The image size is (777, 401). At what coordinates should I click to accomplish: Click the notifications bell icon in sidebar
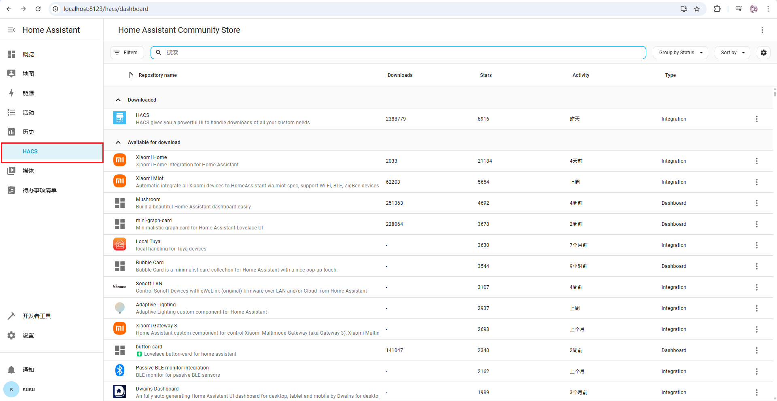(11, 370)
